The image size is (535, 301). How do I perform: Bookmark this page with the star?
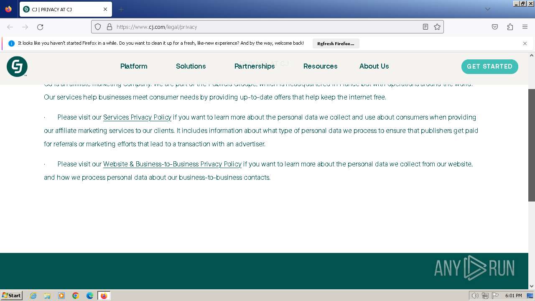[437, 27]
